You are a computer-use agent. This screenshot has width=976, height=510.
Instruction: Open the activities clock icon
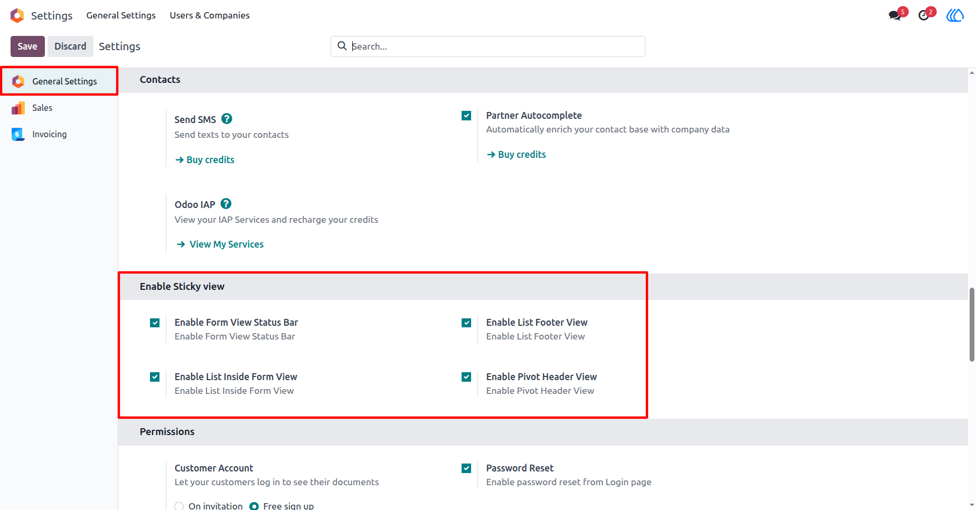click(924, 15)
